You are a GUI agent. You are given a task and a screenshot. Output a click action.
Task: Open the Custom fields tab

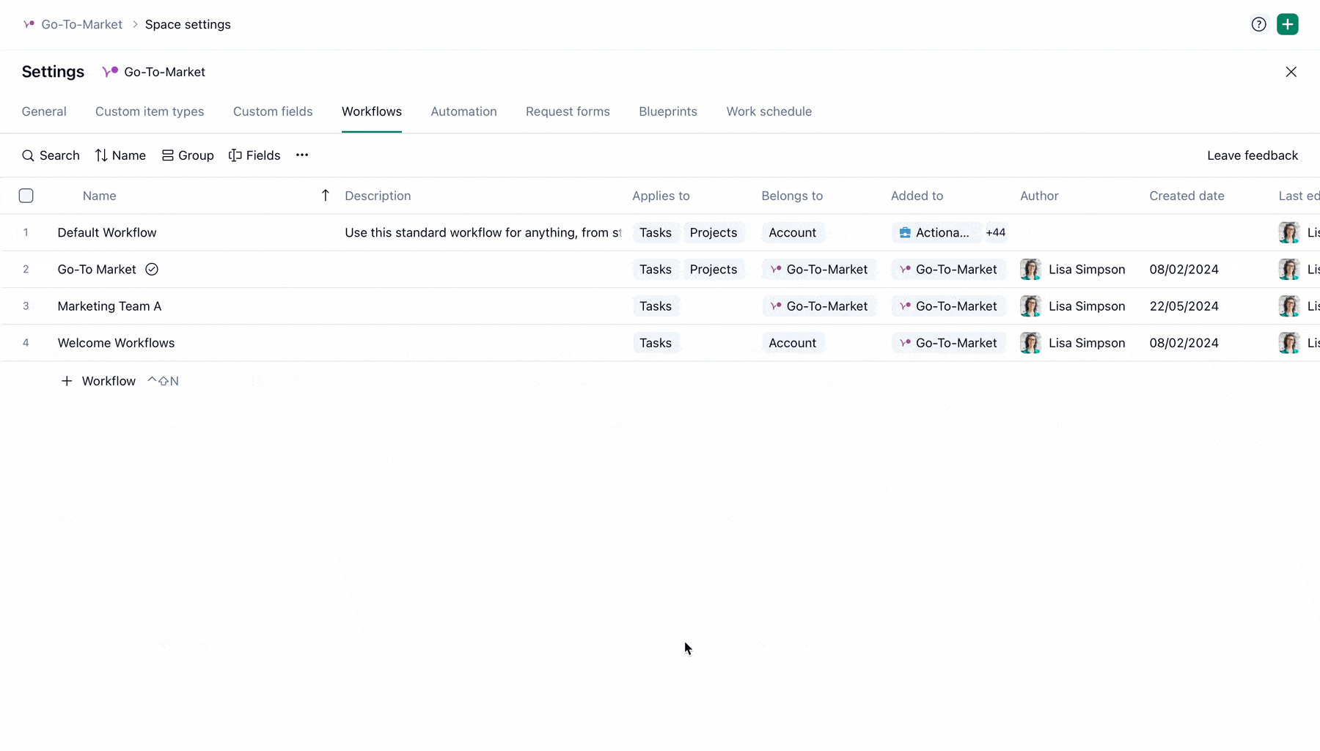tap(273, 111)
